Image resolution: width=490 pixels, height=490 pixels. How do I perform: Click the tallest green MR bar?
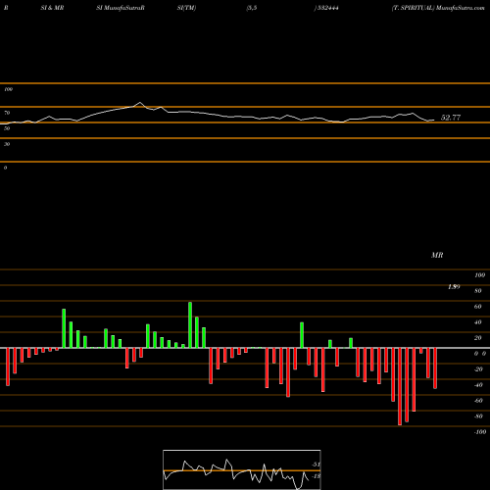click(x=190, y=325)
